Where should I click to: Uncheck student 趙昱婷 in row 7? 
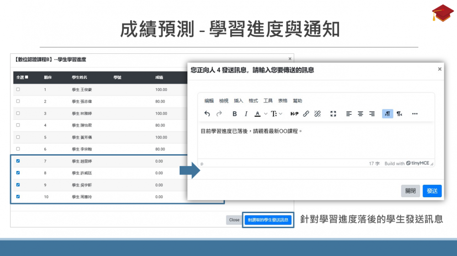point(18,161)
